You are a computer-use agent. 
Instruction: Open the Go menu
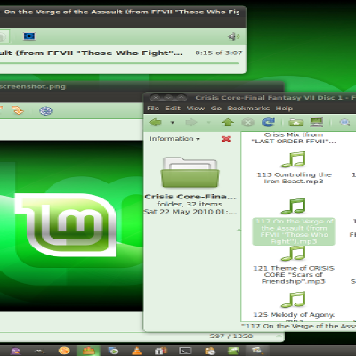(x=216, y=109)
